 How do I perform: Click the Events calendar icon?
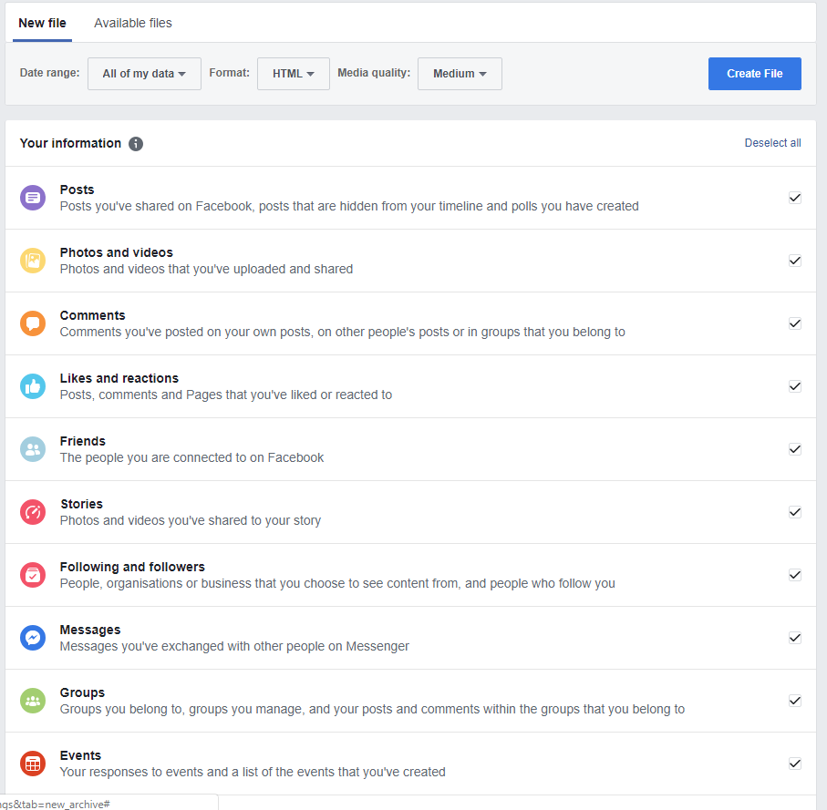pyautogui.click(x=33, y=764)
